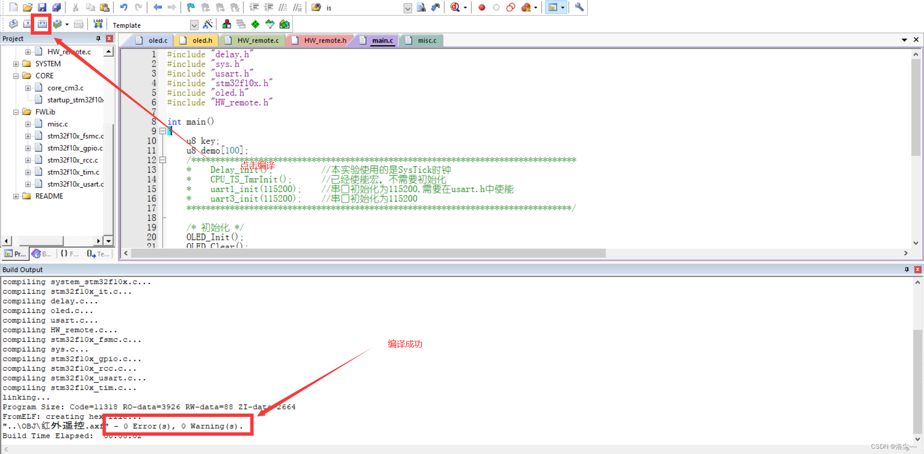Select startup_stm32f10x file in tree
924x454 pixels.
75,100
